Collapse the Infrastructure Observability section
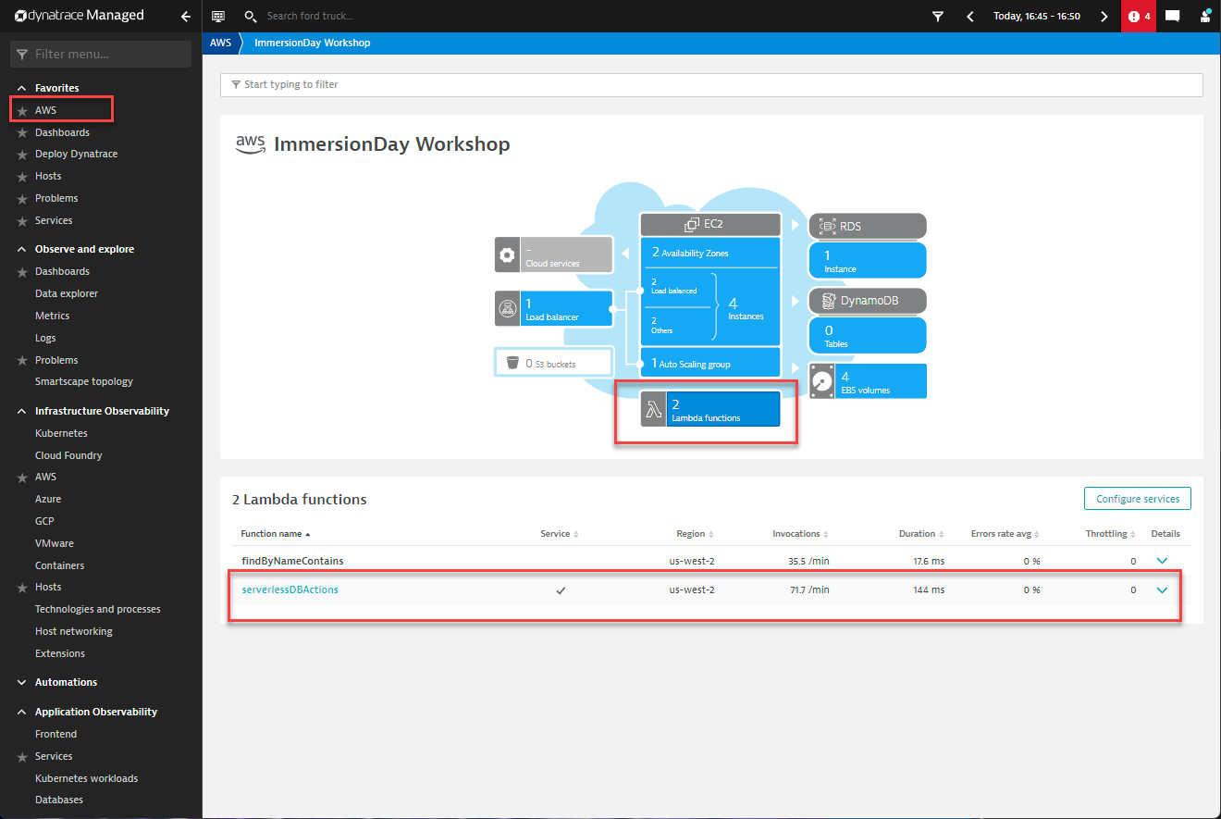This screenshot has height=819, width=1221. 22,411
